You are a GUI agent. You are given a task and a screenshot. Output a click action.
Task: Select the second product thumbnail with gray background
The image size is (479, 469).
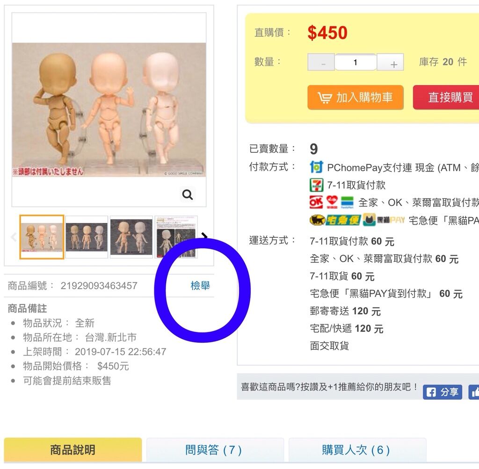(87, 237)
